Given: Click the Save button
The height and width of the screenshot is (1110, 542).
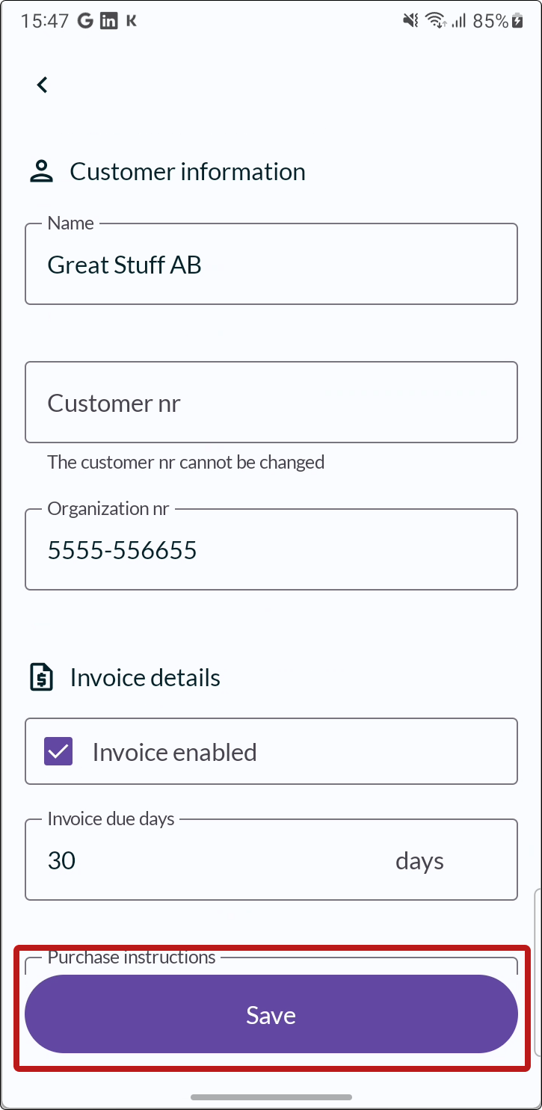Looking at the screenshot, I should [x=271, y=1014].
